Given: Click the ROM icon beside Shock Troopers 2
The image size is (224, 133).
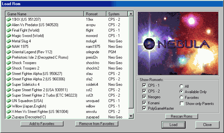Looking at the screenshot, I should (9, 68).
